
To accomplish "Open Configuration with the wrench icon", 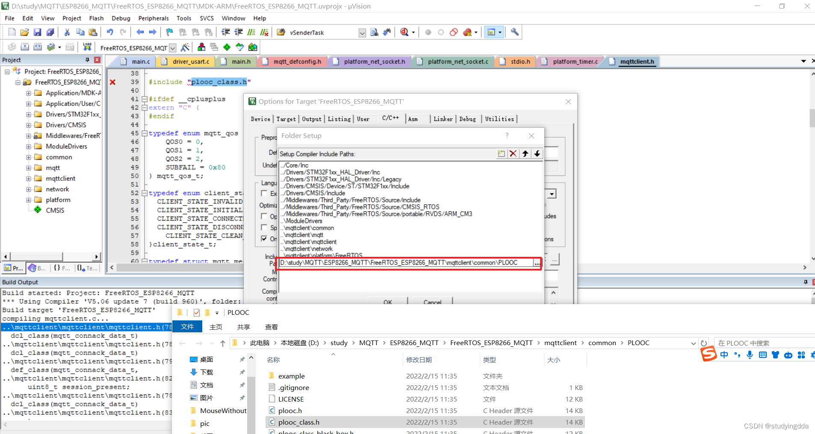I will pos(515,32).
